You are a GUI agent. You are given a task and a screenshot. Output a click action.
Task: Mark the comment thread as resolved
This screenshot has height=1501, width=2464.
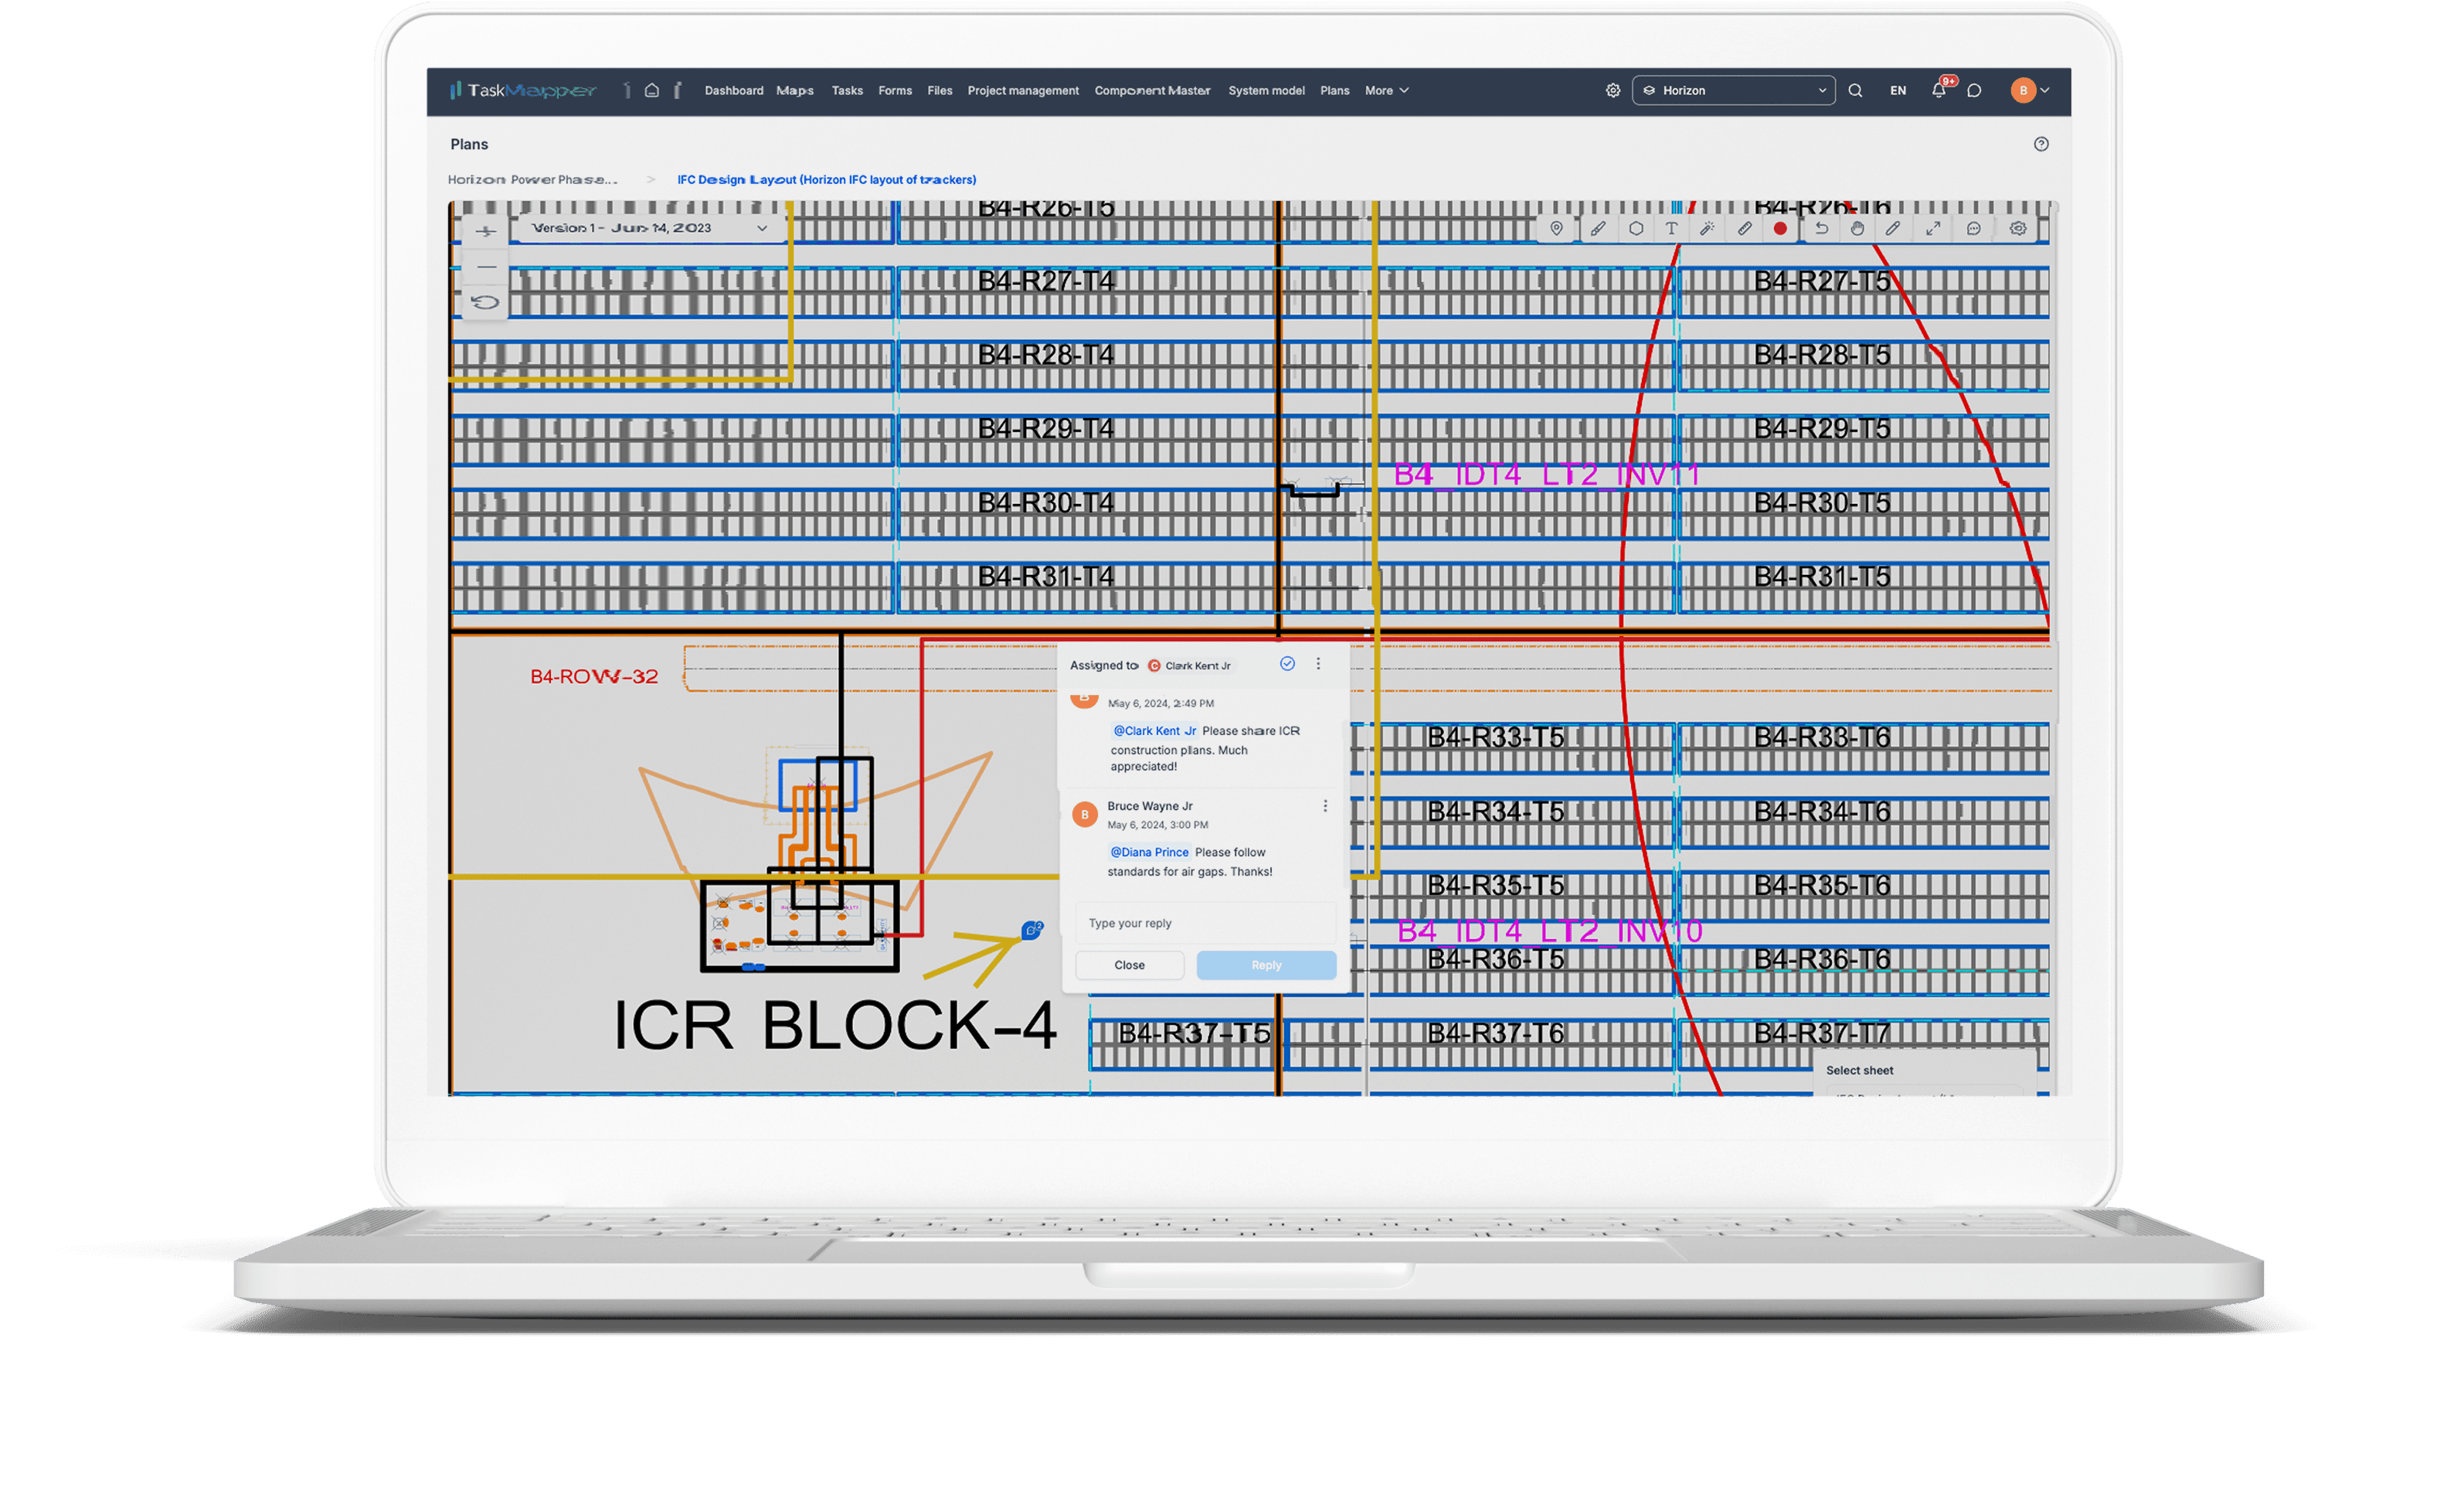pyautogui.click(x=1287, y=665)
